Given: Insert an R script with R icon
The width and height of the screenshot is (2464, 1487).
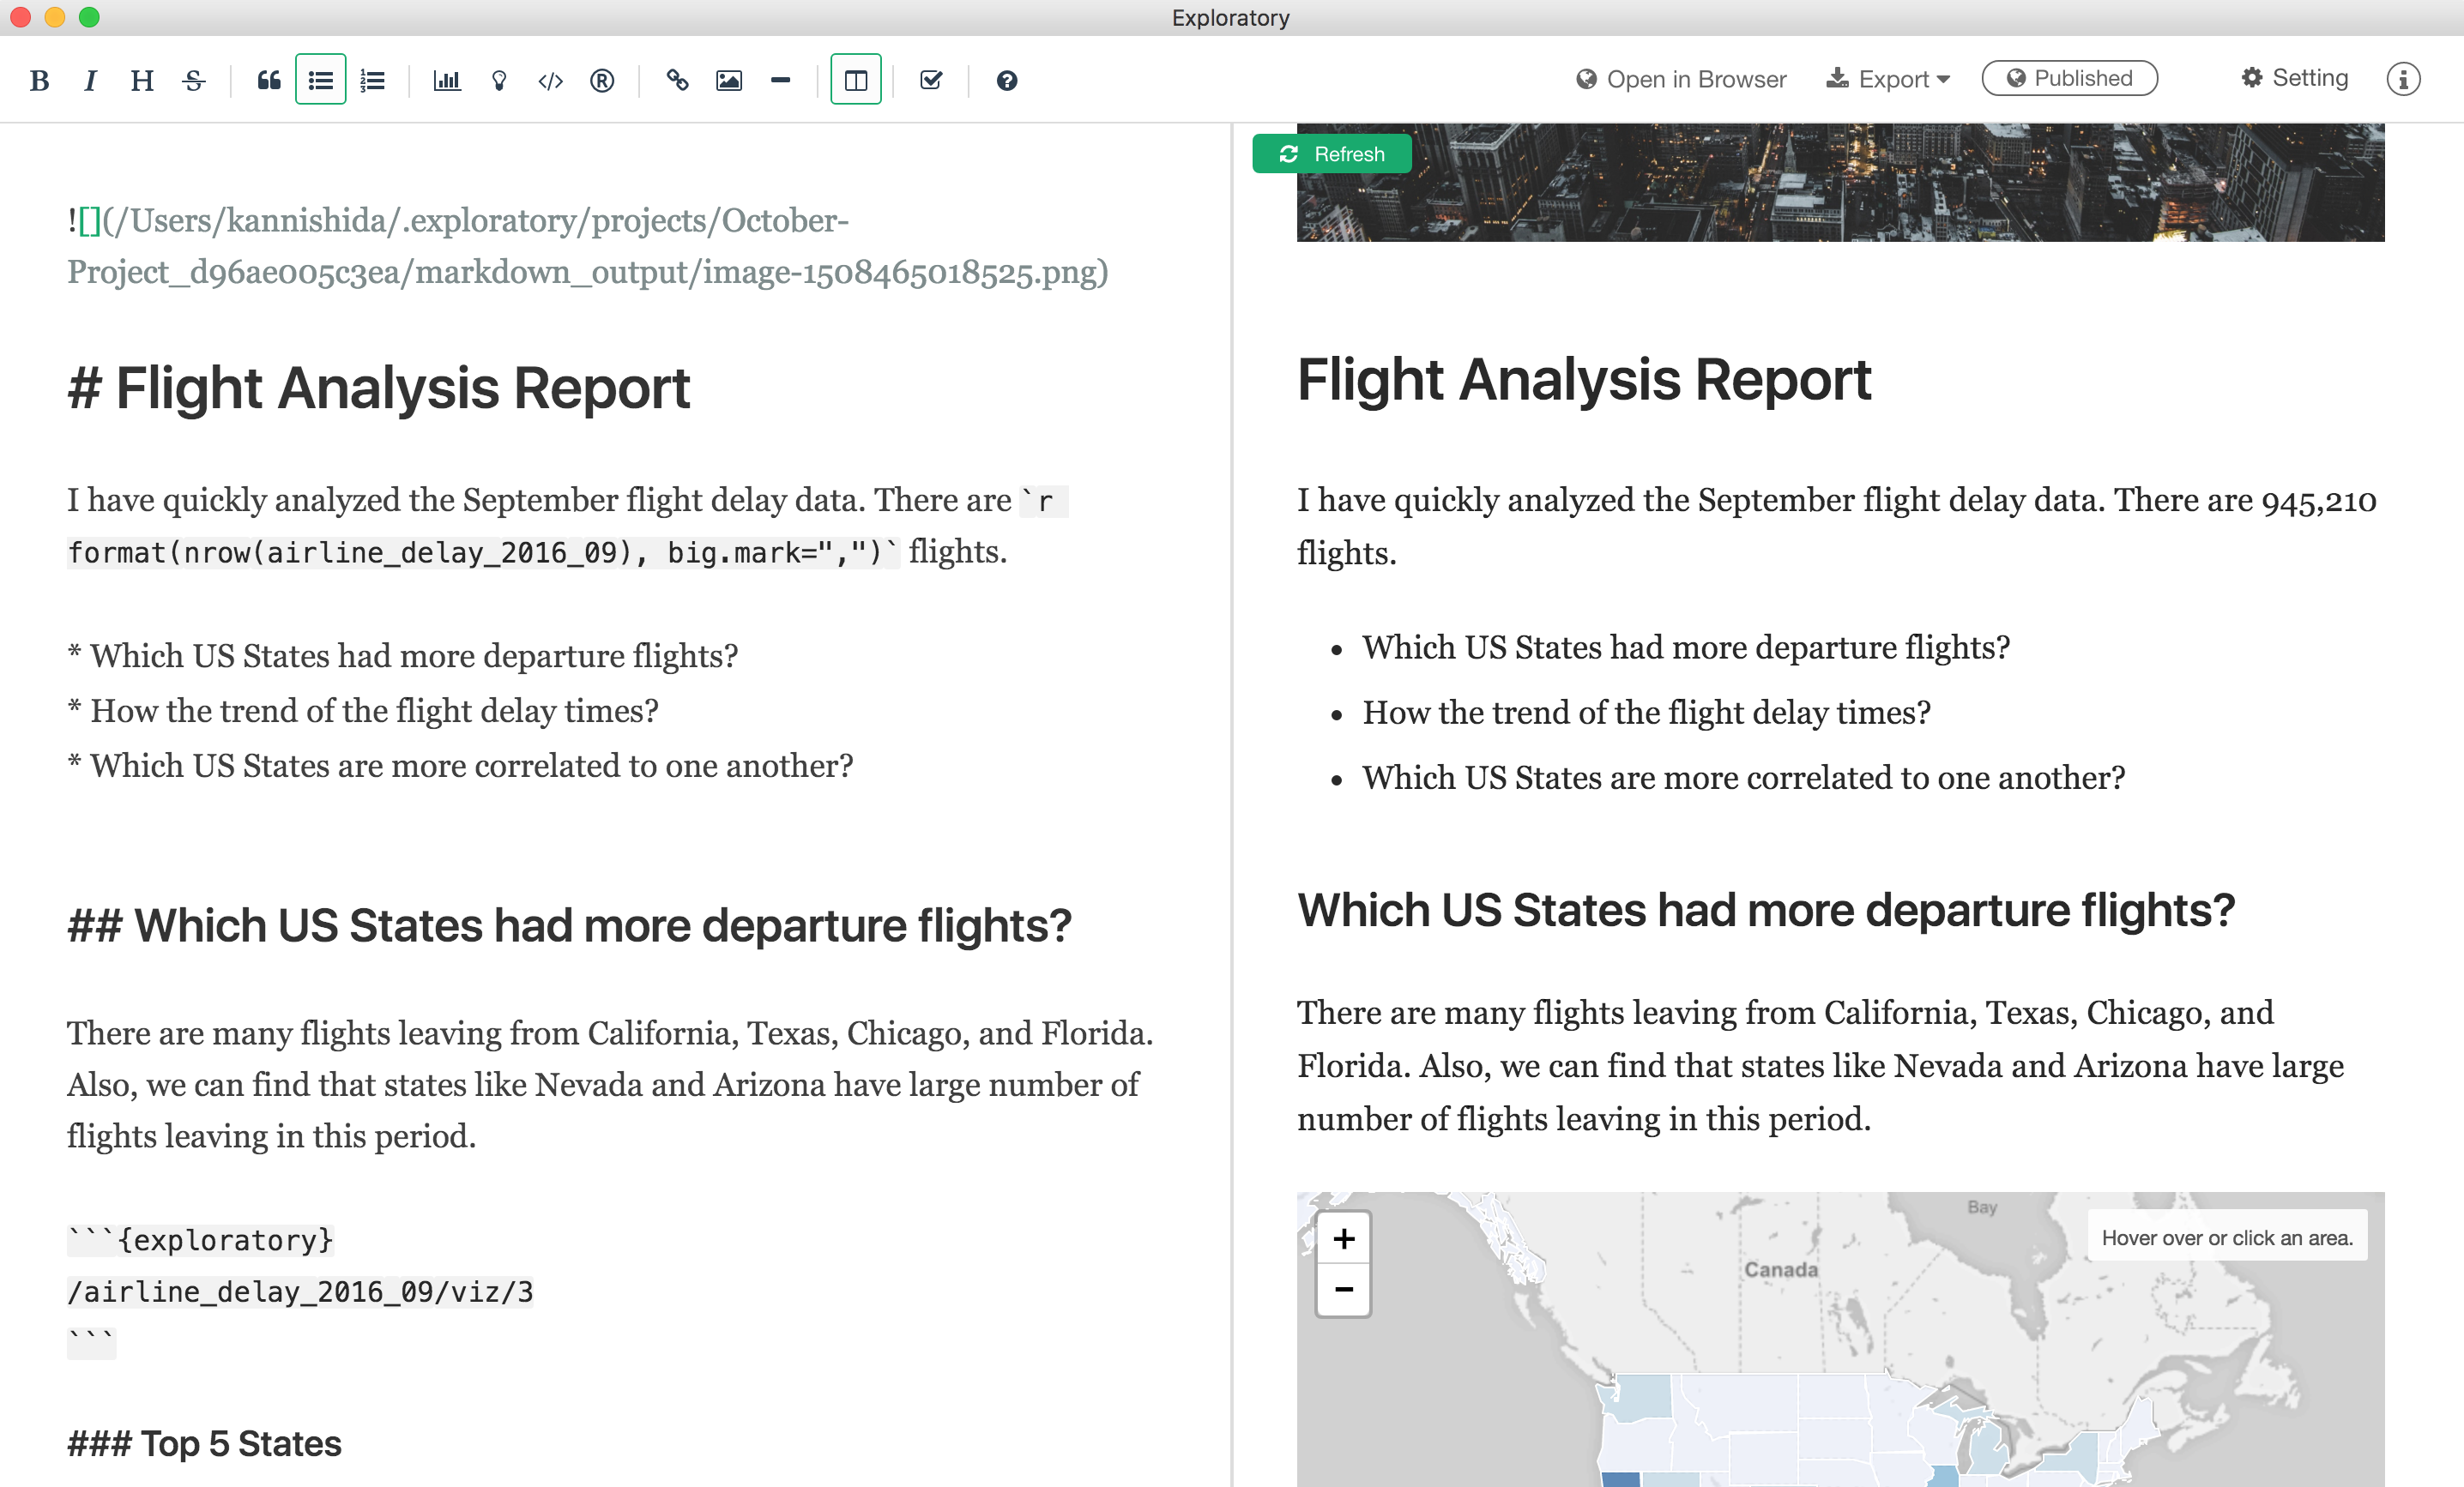Looking at the screenshot, I should [x=602, y=80].
